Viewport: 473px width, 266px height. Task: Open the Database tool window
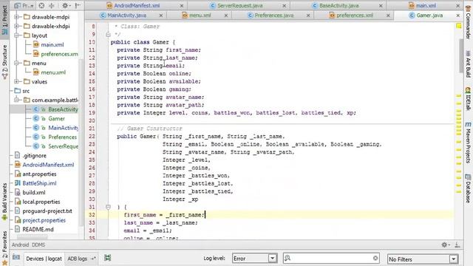click(x=468, y=188)
